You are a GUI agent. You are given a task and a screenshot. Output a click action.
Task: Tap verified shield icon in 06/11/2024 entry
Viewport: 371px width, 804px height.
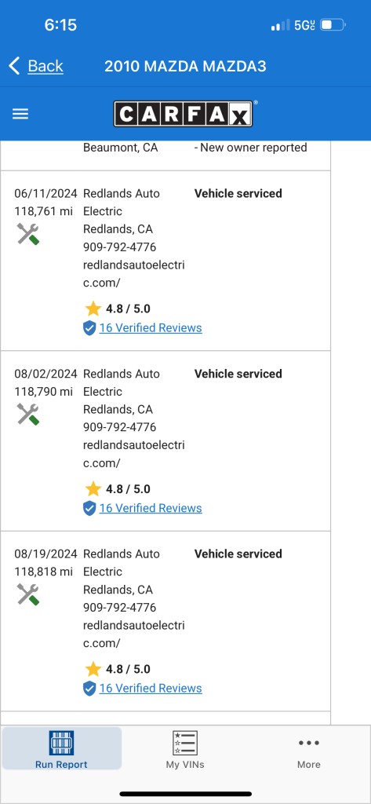(x=89, y=328)
